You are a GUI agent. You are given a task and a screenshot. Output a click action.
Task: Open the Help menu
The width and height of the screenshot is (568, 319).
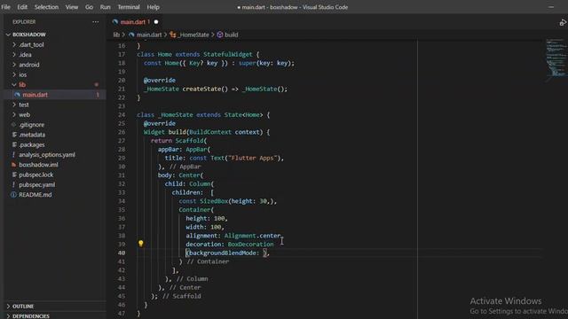154,7
